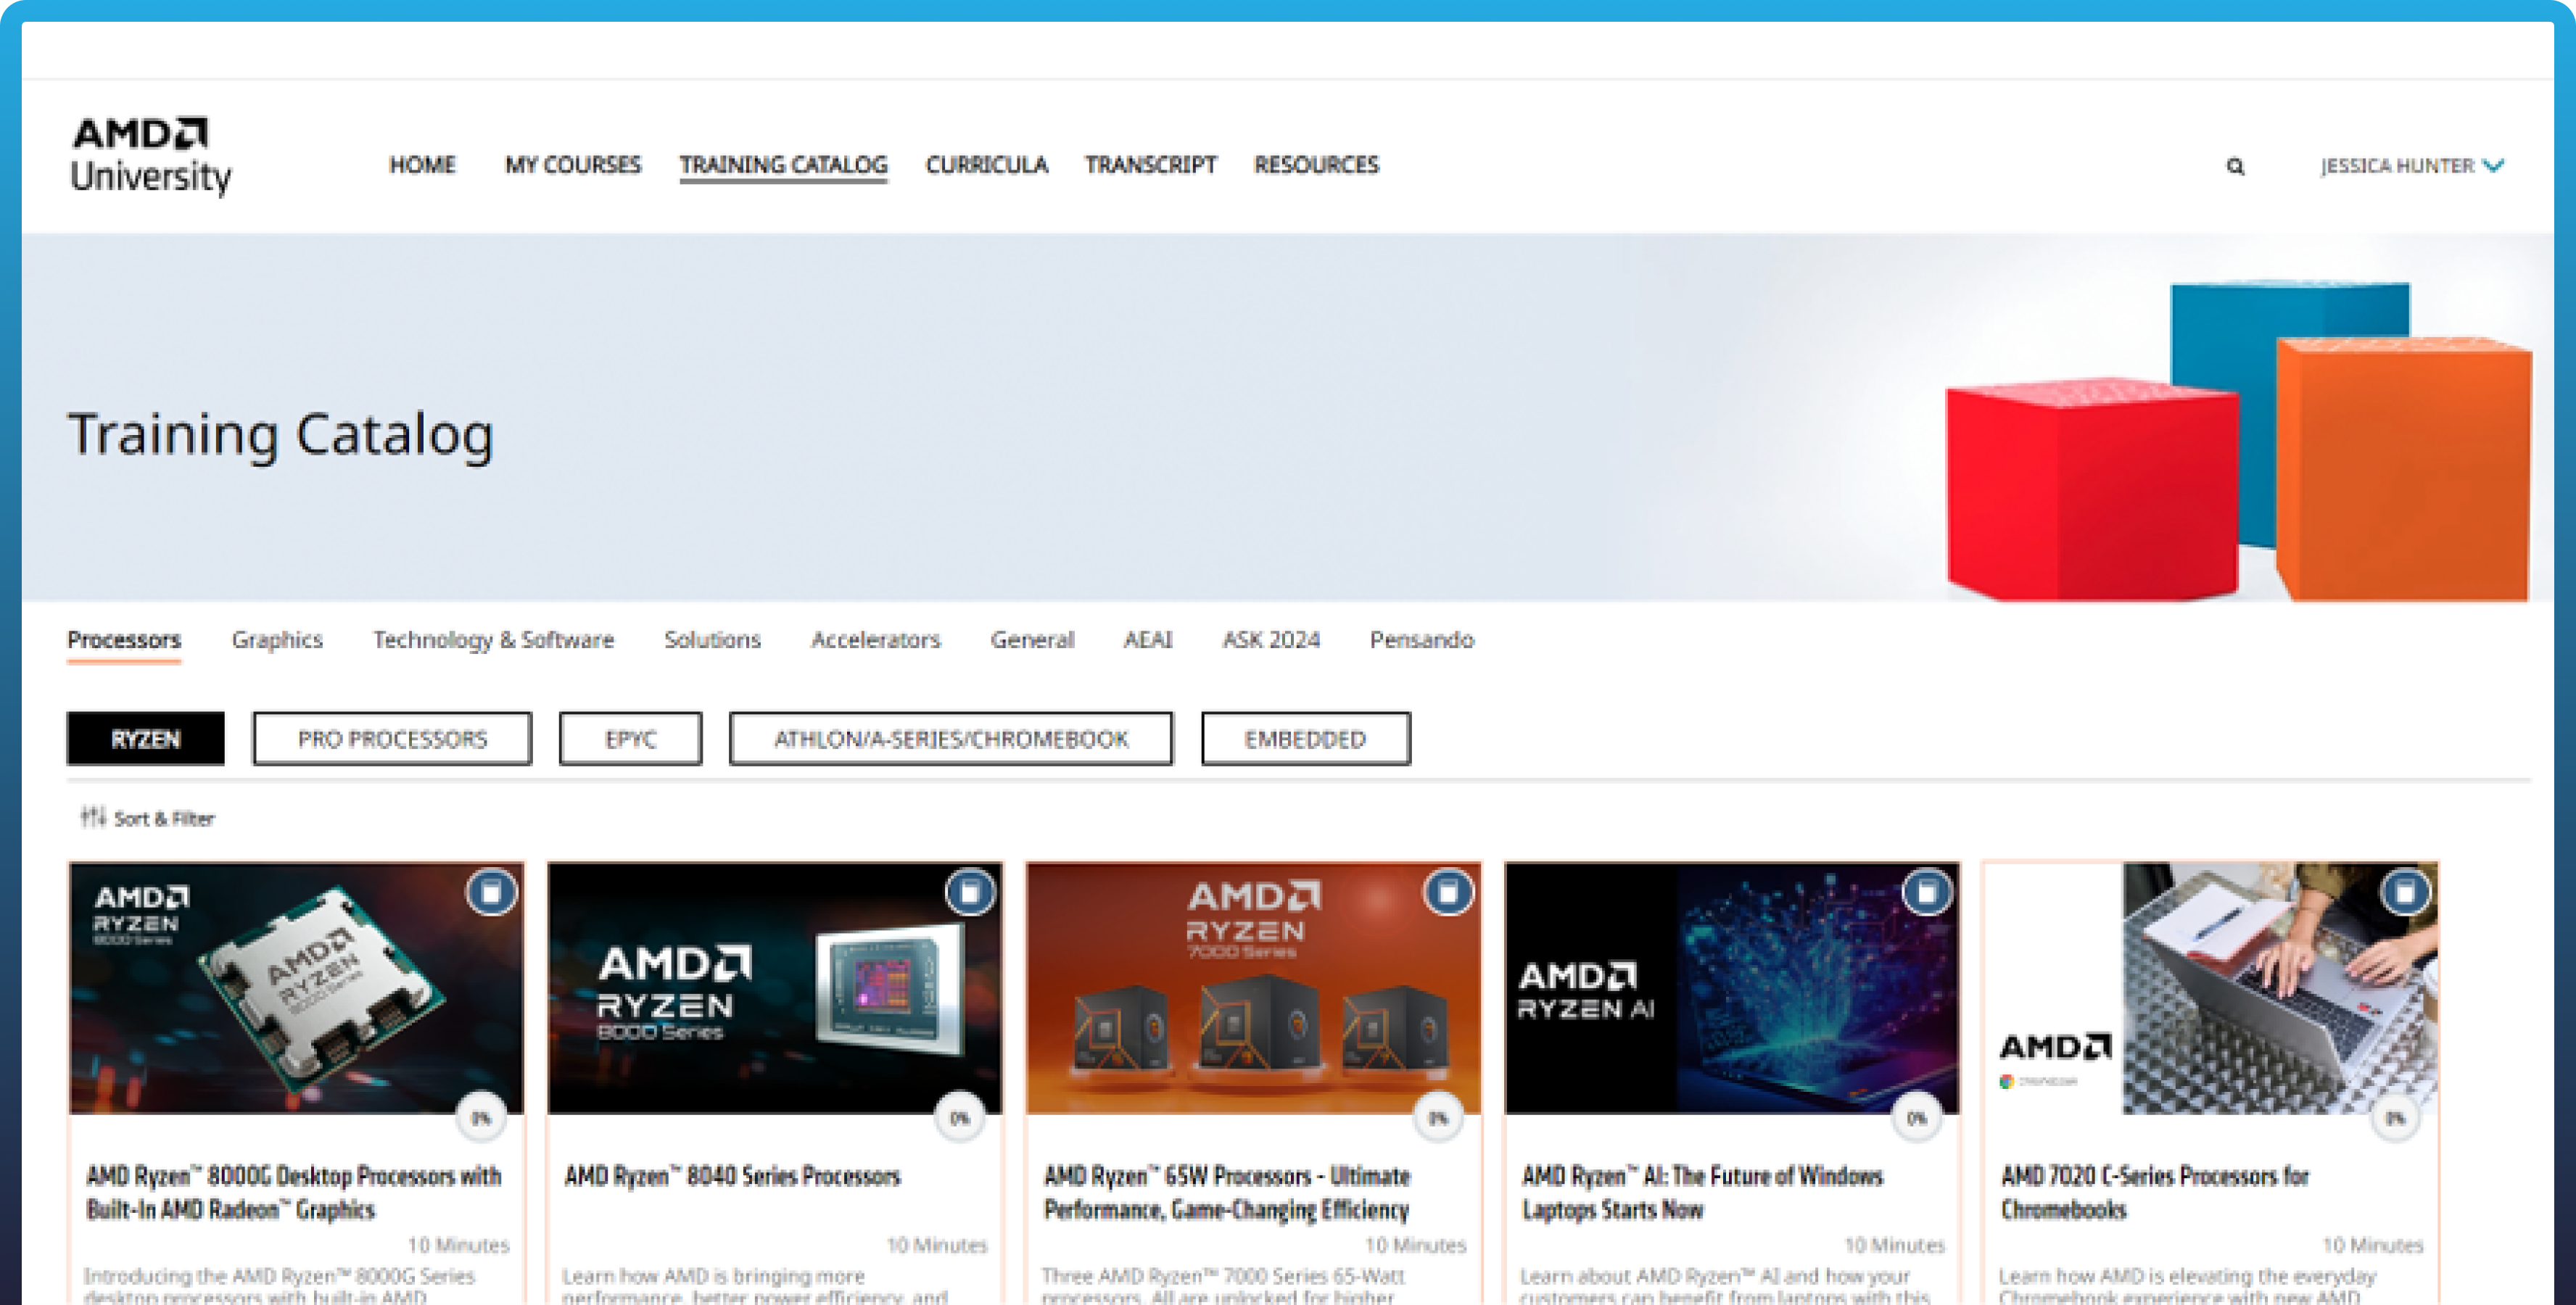Click bookmark icon on Ryzen 8000G card
This screenshot has height=1305, width=2576.
point(491,892)
